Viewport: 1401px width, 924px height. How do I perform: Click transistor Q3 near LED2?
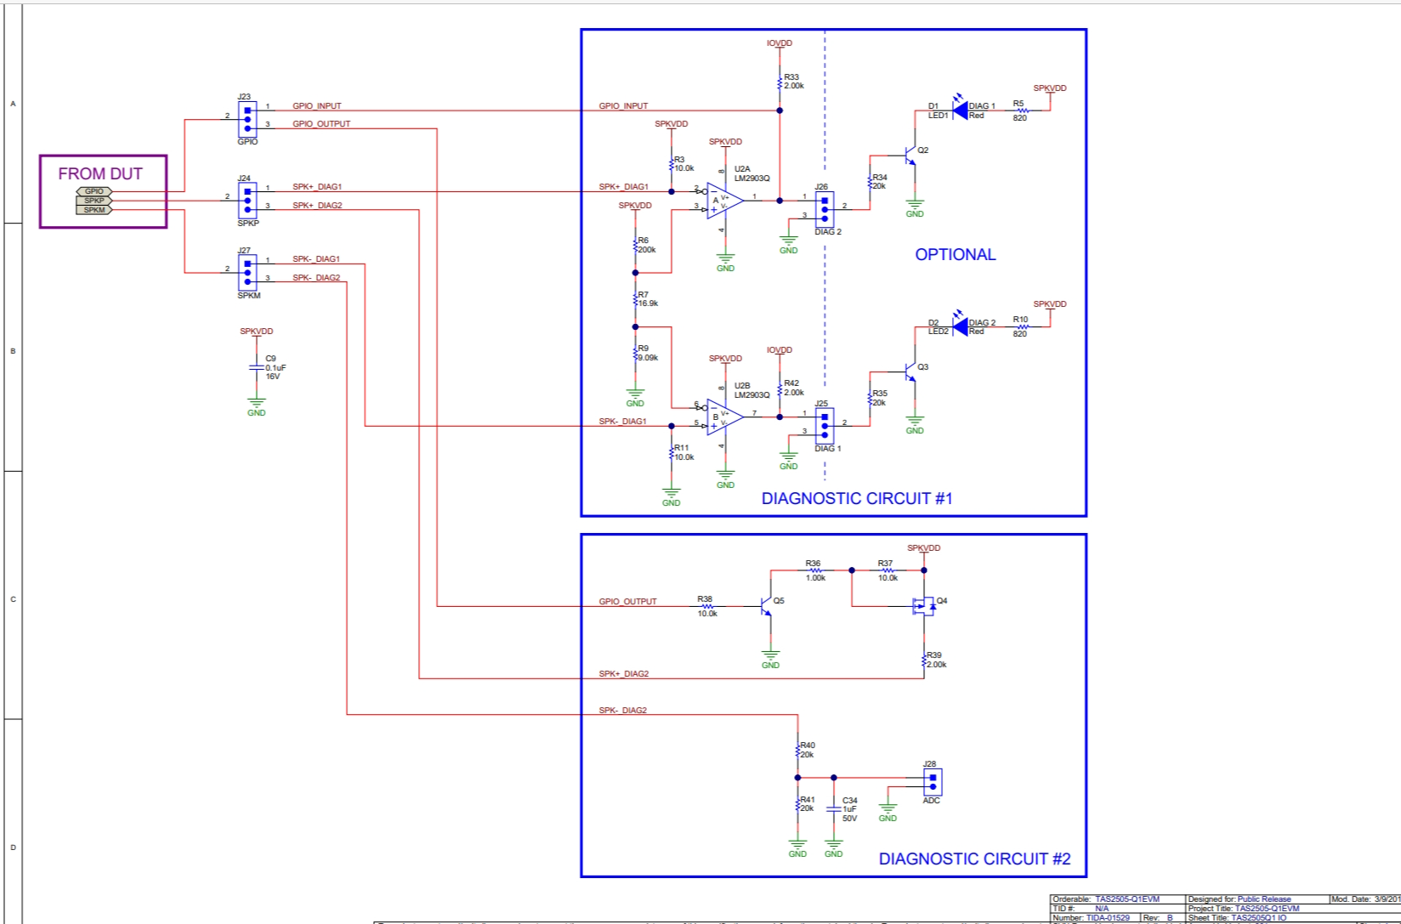pyautogui.click(x=911, y=372)
